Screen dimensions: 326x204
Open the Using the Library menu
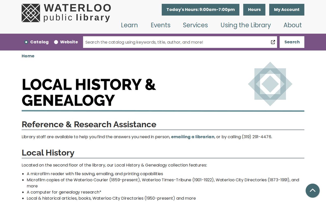[x=246, y=25]
